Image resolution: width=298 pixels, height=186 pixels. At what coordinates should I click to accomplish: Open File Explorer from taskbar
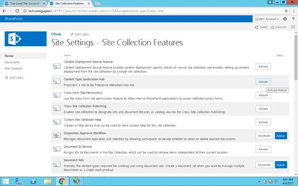(x=48, y=181)
